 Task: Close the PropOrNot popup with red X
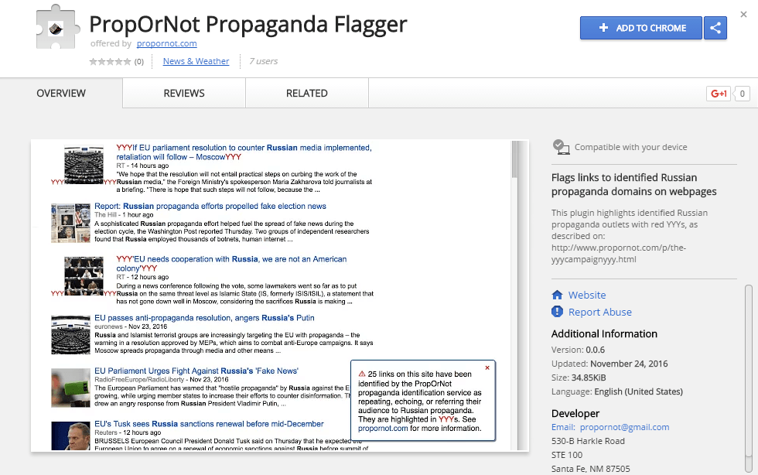(x=487, y=368)
